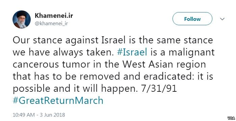Open the #GreatReturnMarch hashtag
This screenshot has width=236, height=121.
pyautogui.click(x=58, y=100)
